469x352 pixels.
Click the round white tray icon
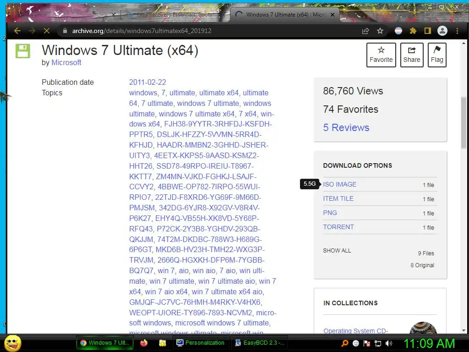tap(355, 343)
